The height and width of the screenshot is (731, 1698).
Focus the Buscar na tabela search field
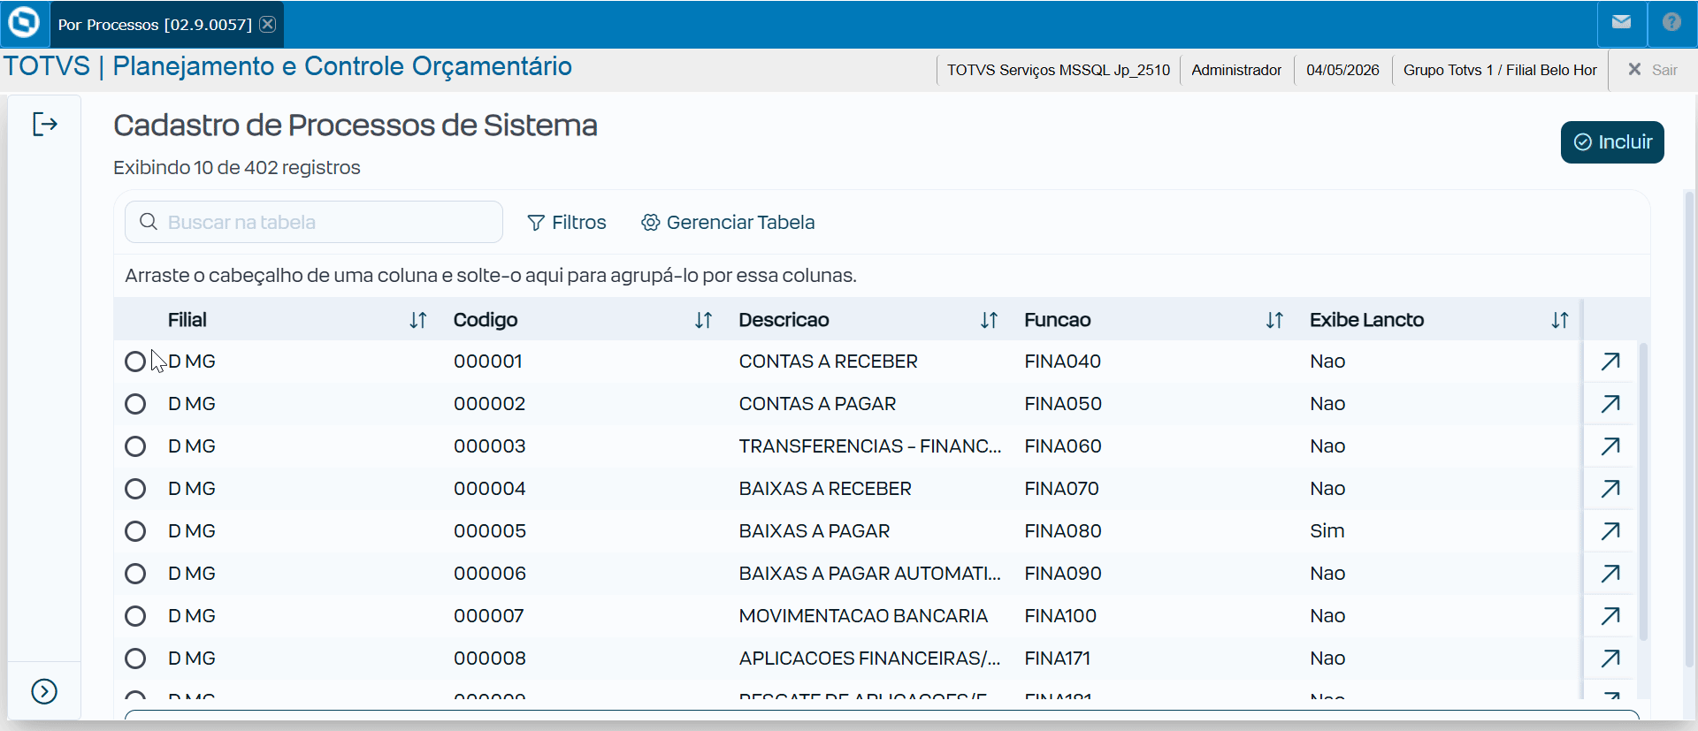314,222
